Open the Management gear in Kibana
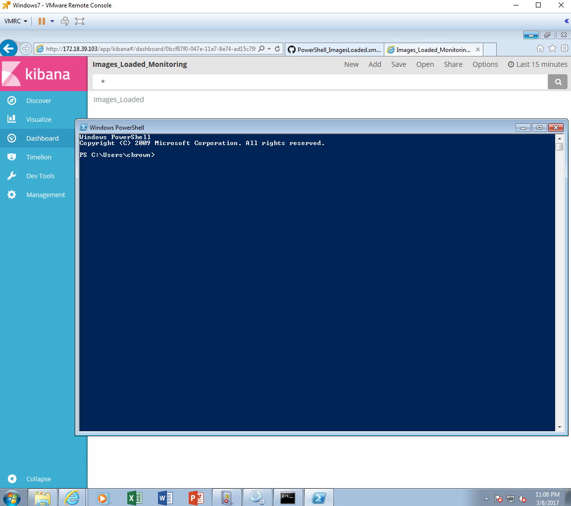Image resolution: width=571 pixels, height=506 pixels. pos(12,195)
